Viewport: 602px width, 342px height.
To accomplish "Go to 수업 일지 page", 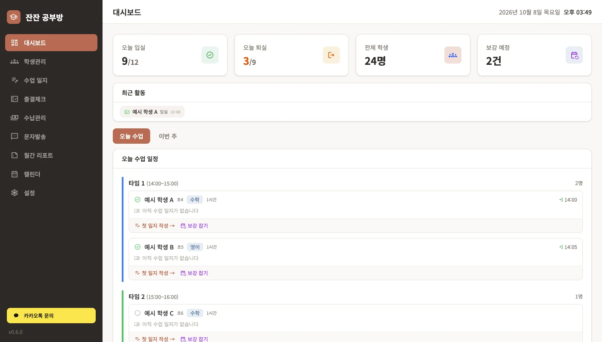I will click(x=51, y=80).
